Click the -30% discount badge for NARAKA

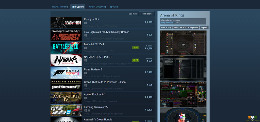pos(135,60)
